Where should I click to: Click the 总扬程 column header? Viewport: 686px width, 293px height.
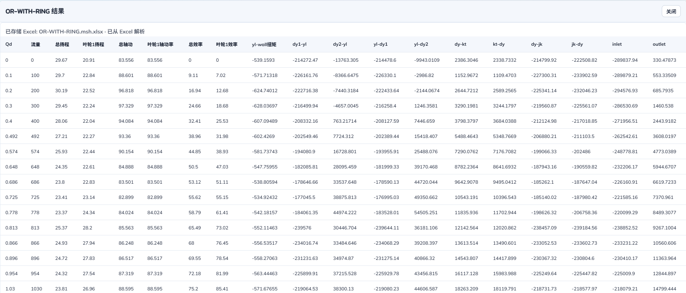pos(62,44)
